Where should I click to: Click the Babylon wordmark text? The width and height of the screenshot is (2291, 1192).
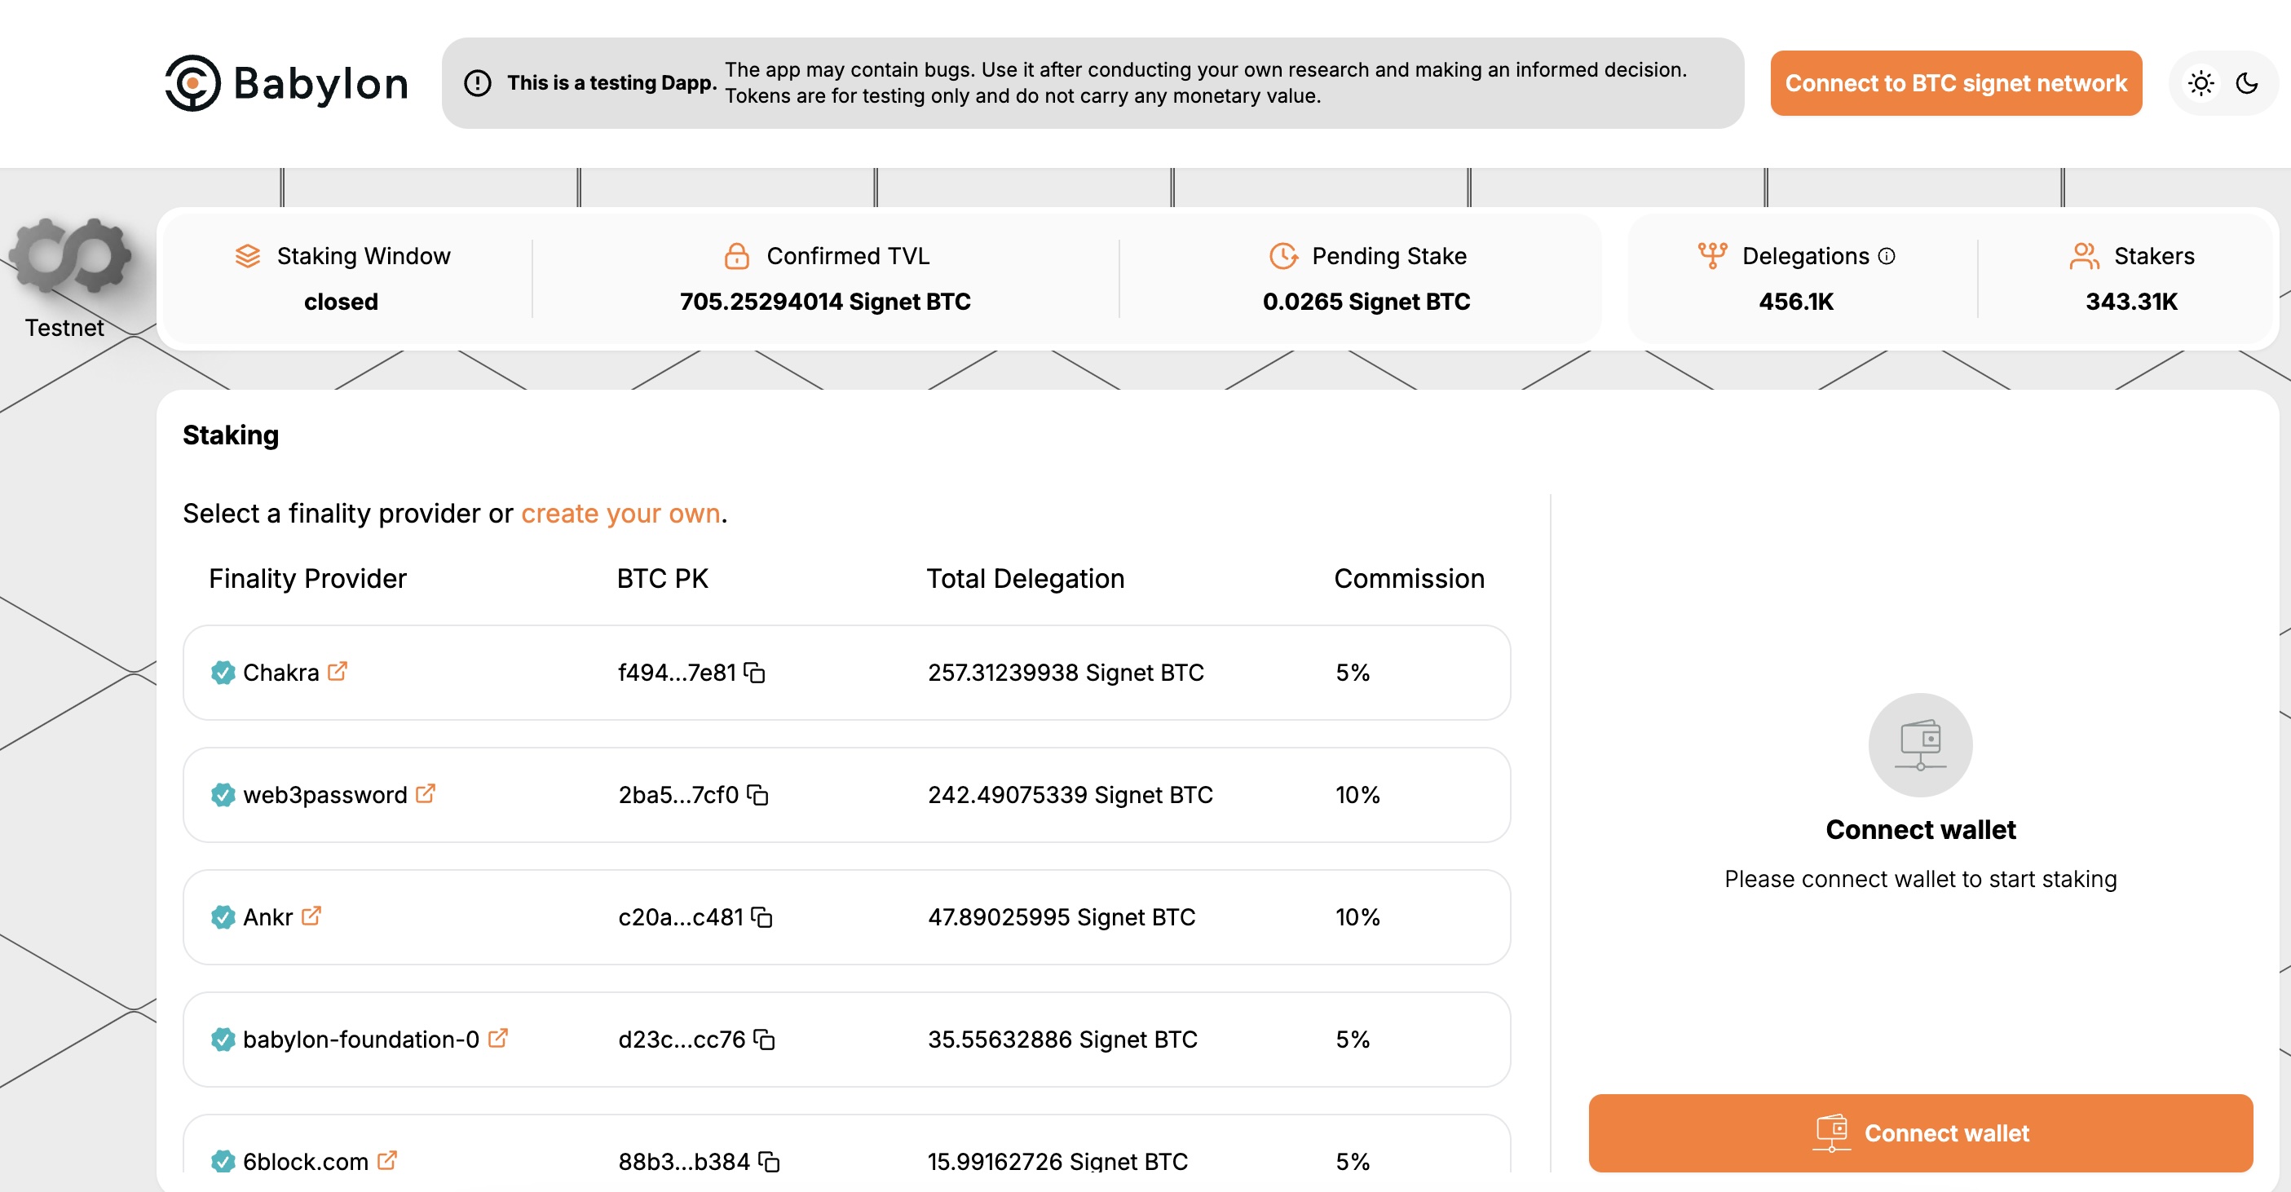320,84
